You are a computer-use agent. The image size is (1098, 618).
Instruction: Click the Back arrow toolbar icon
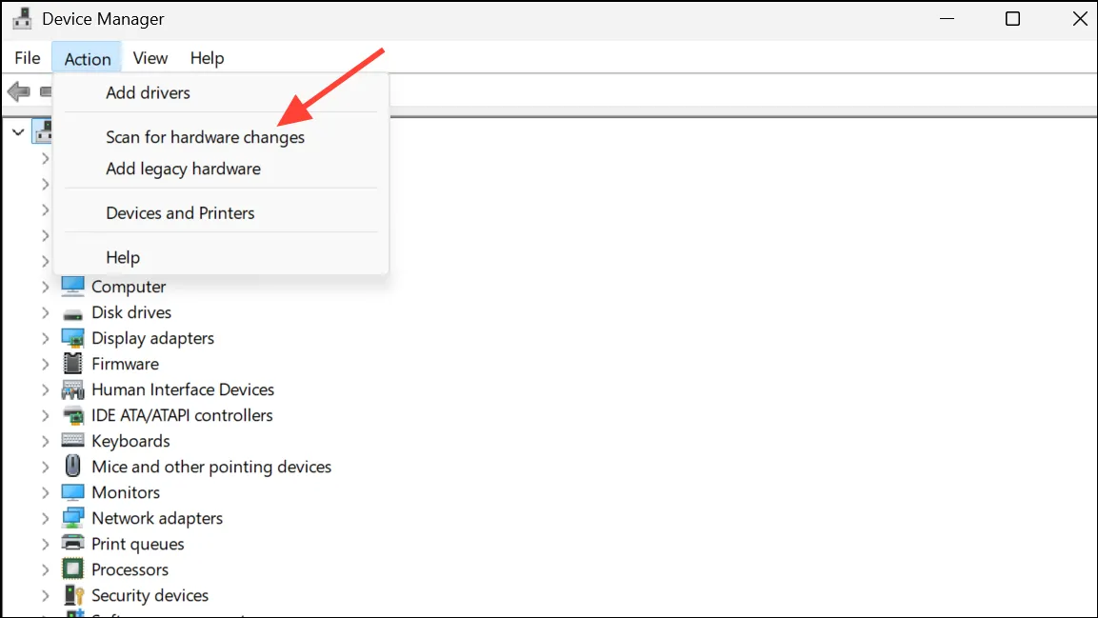(x=19, y=91)
